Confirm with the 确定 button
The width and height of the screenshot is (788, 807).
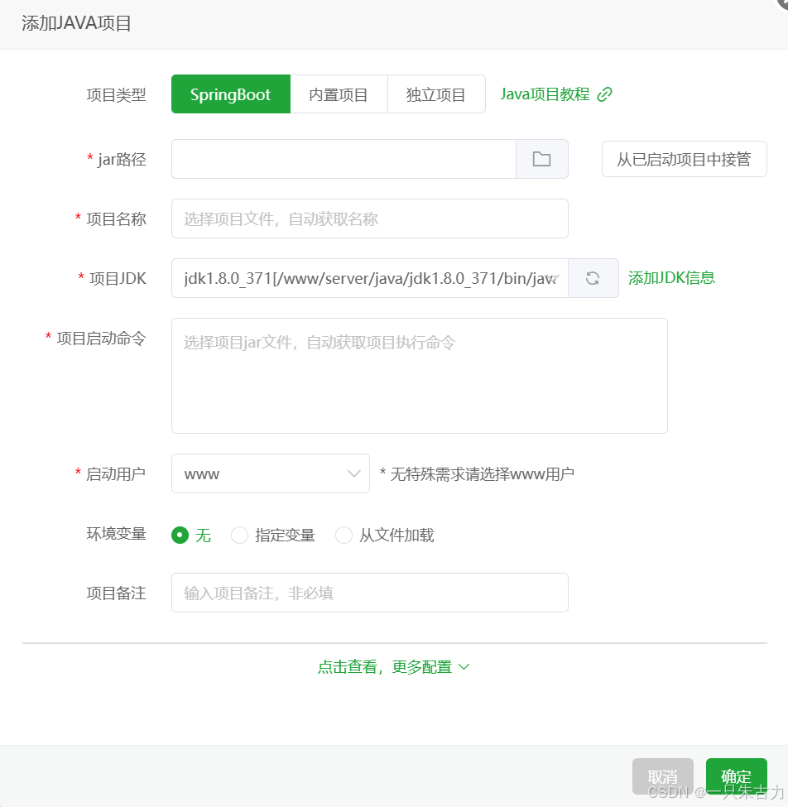tap(737, 776)
